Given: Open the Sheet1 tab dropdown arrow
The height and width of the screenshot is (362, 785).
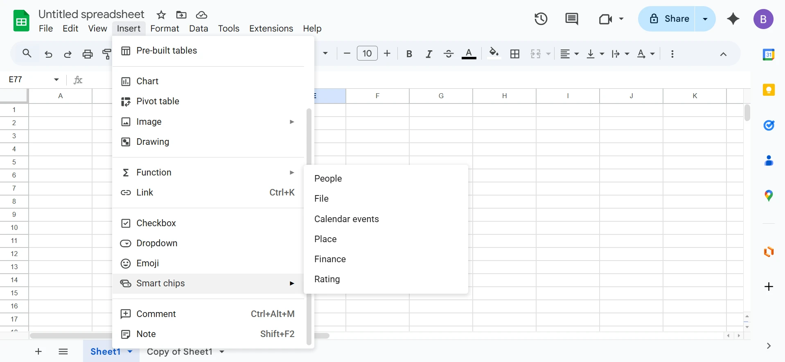Looking at the screenshot, I should [130, 352].
